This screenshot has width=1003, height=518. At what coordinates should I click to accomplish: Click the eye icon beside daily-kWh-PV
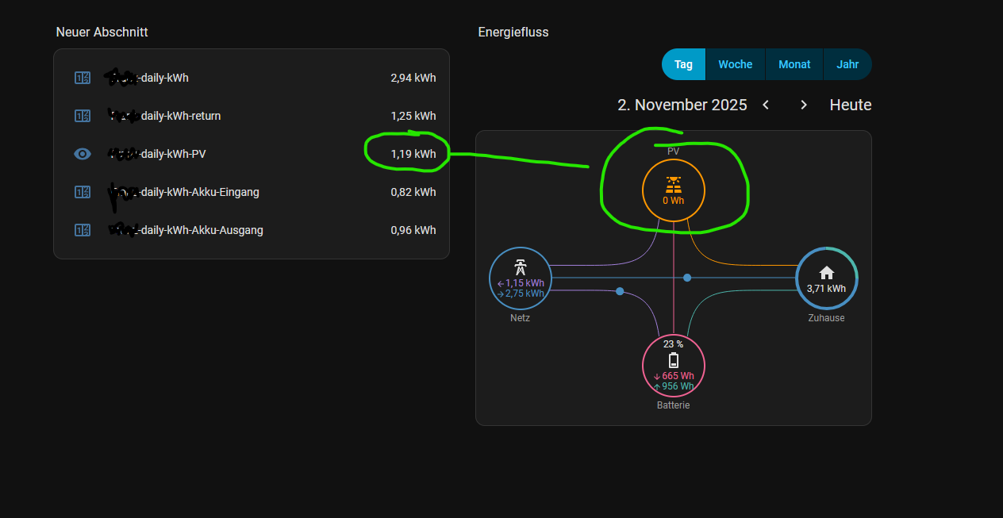(x=83, y=154)
